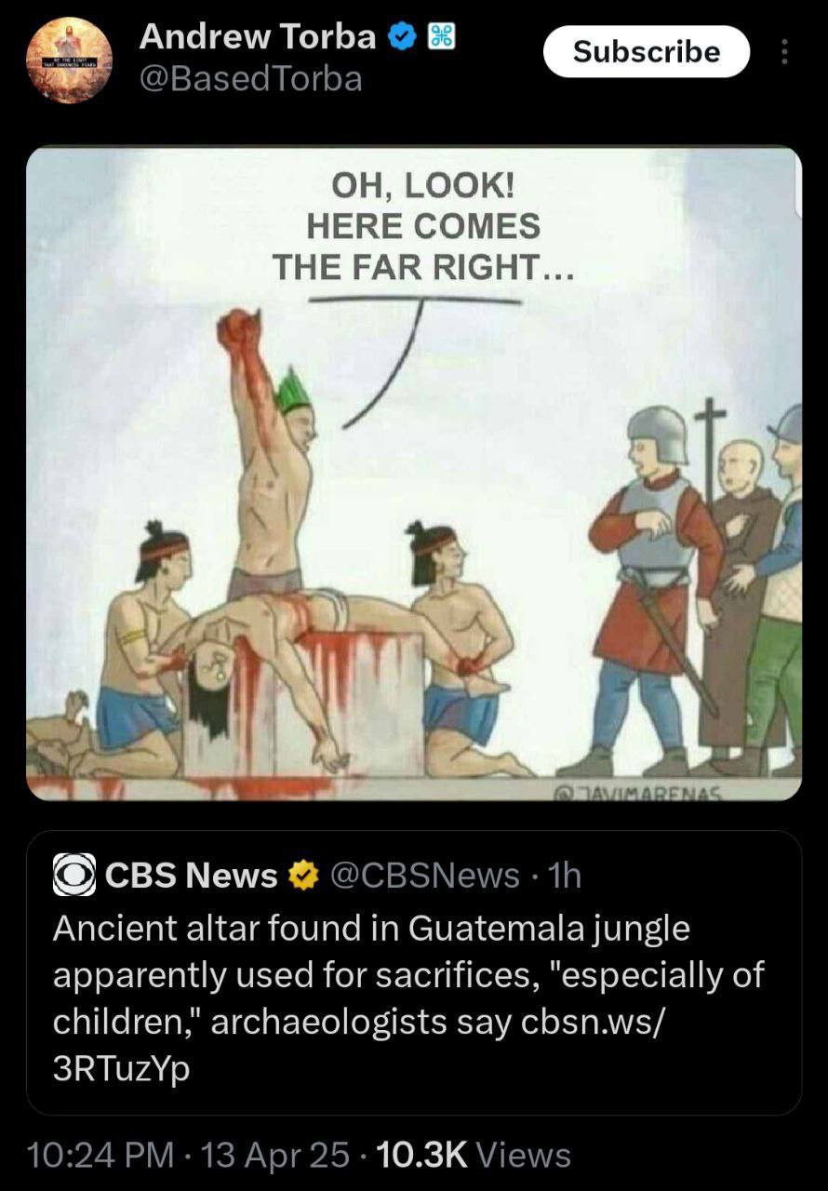Open the three-dot more options menu
Screen dimensions: 828x1191
click(783, 51)
